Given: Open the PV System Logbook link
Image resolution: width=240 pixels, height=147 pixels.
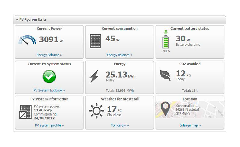Looking at the screenshot, I should (x=49, y=90).
